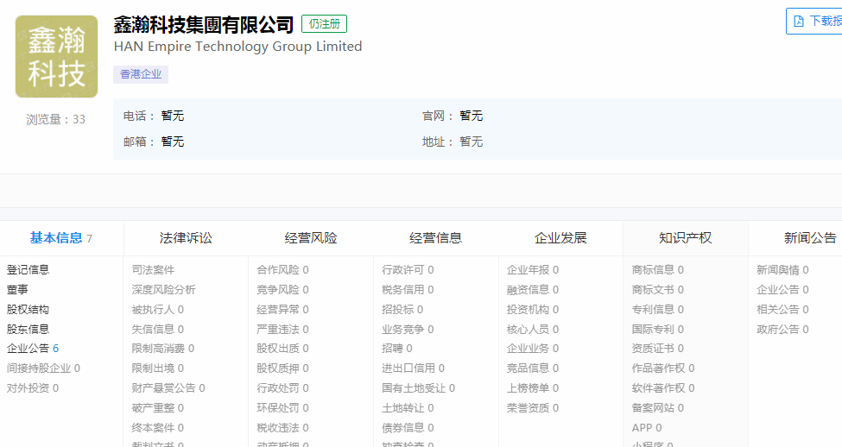Click 财产悬赏公告 0 item
This screenshot has width=842, height=447.
click(x=168, y=388)
